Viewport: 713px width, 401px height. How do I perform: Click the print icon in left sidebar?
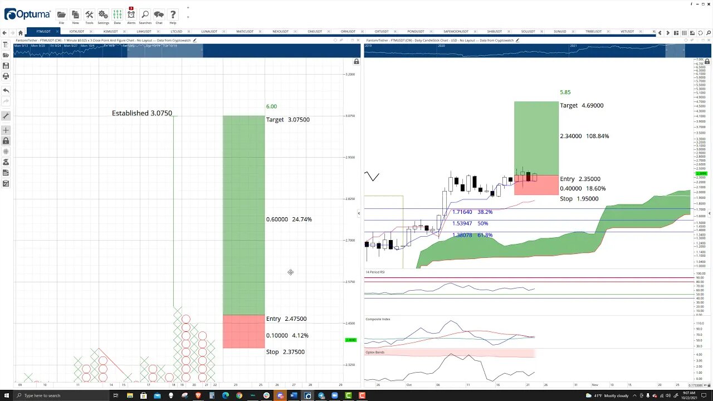[6, 76]
